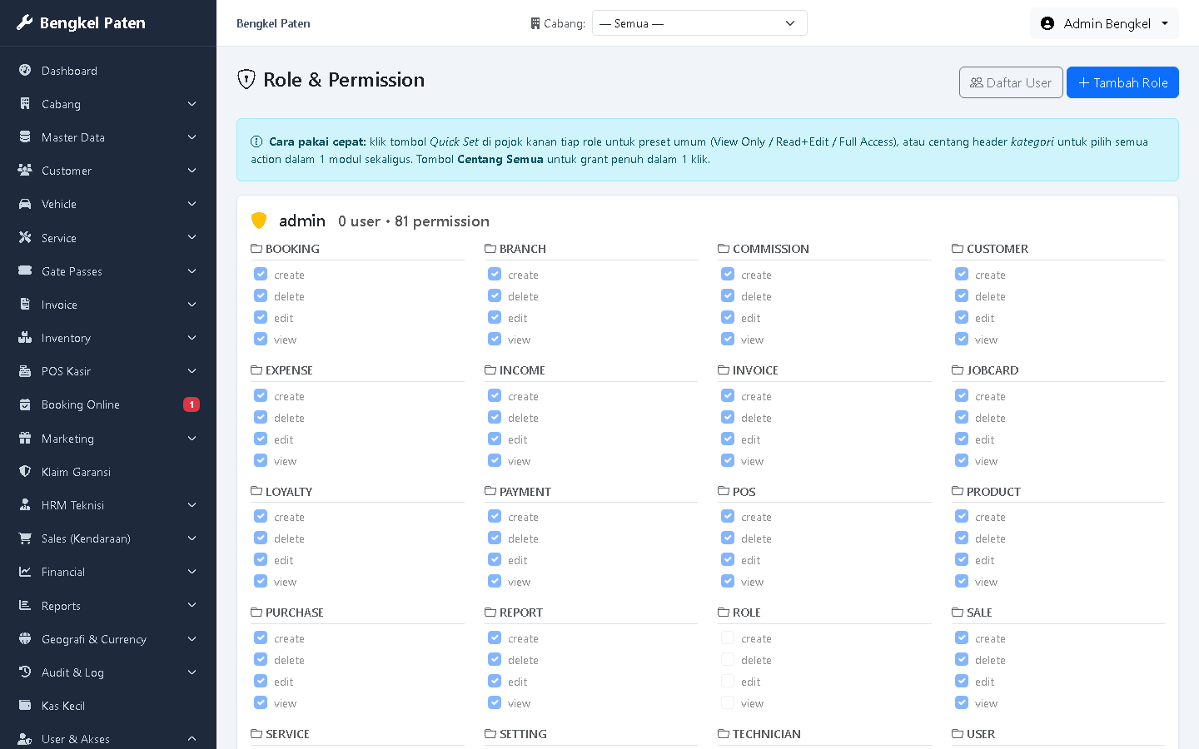Open the Kas Kecil menu item

click(108, 706)
